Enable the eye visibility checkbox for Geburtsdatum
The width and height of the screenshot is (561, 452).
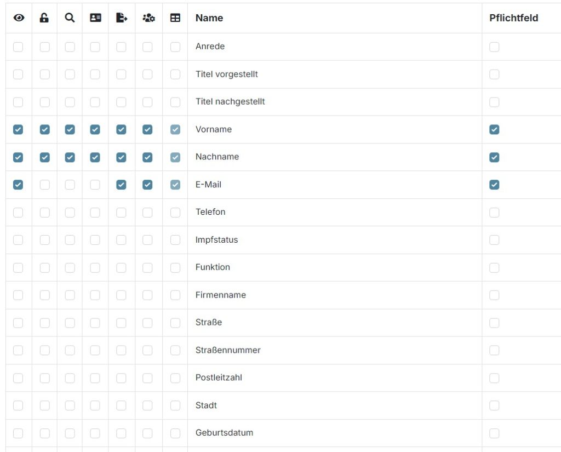point(18,433)
